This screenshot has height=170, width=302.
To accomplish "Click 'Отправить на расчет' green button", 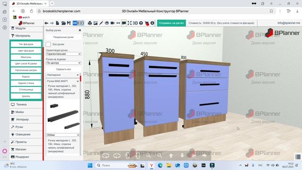I will (x=171, y=23).
